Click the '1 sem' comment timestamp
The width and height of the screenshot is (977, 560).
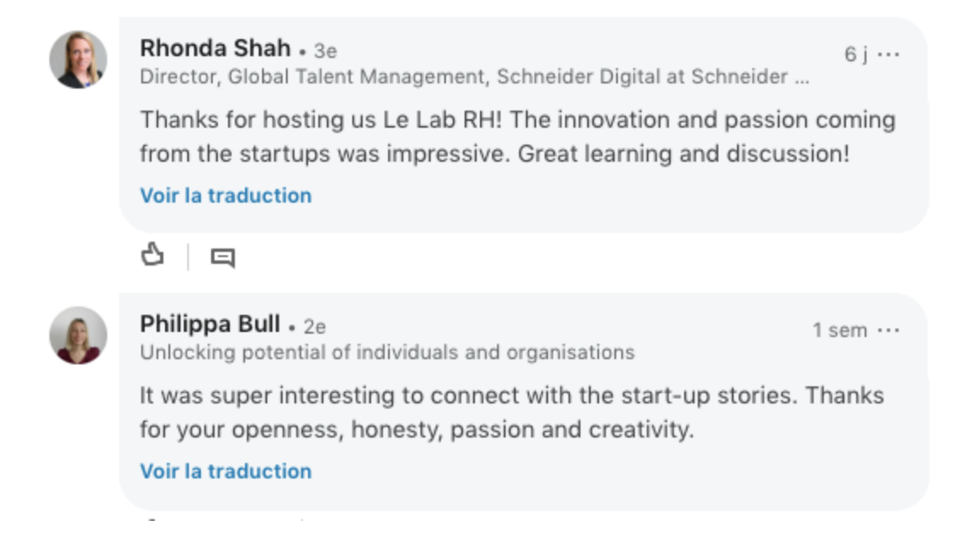click(x=839, y=330)
